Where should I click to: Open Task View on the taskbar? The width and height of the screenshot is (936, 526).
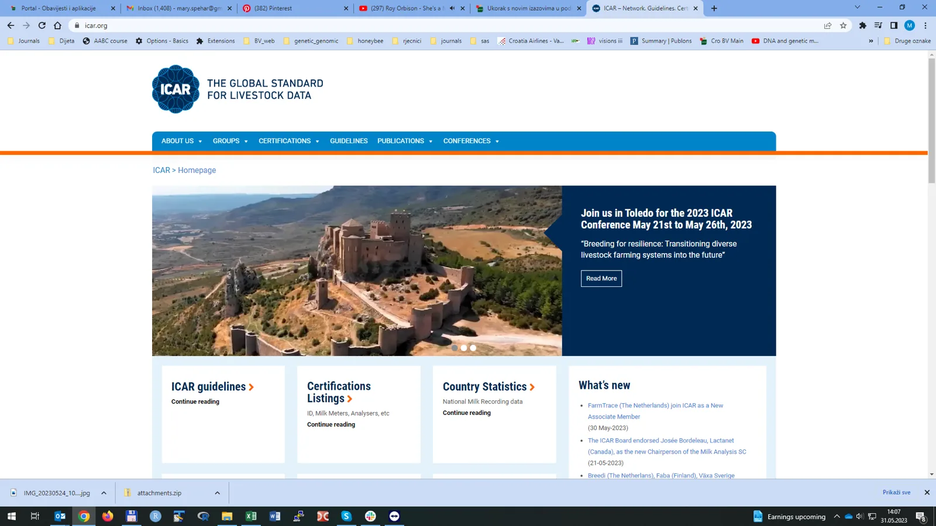(x=35, y=516)
